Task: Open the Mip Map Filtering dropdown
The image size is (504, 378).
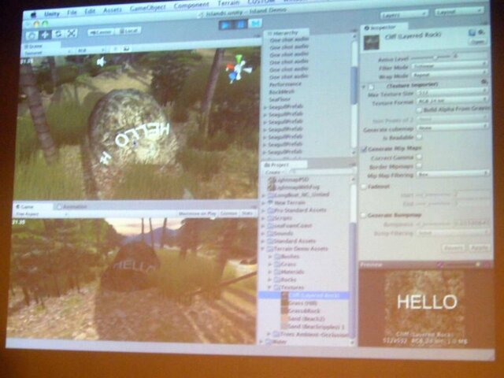Action: (x=453, y=174)
